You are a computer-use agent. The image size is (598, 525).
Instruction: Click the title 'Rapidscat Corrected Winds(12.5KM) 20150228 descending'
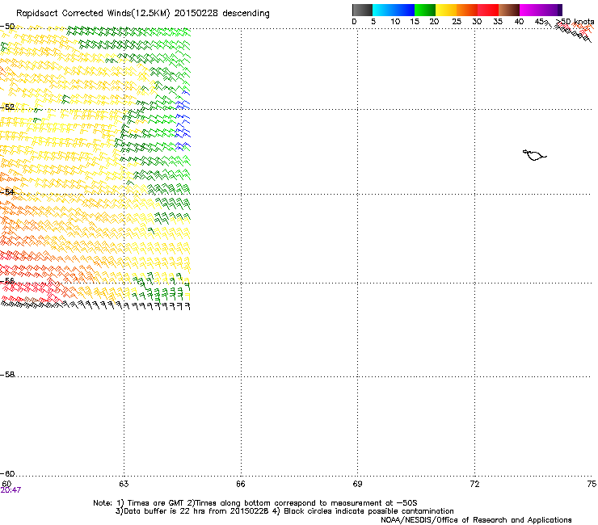click(143, 13)
